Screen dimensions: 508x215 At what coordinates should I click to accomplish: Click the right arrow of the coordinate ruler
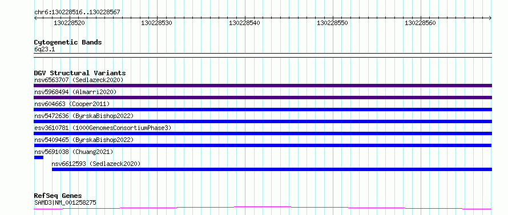click(490, 18)
